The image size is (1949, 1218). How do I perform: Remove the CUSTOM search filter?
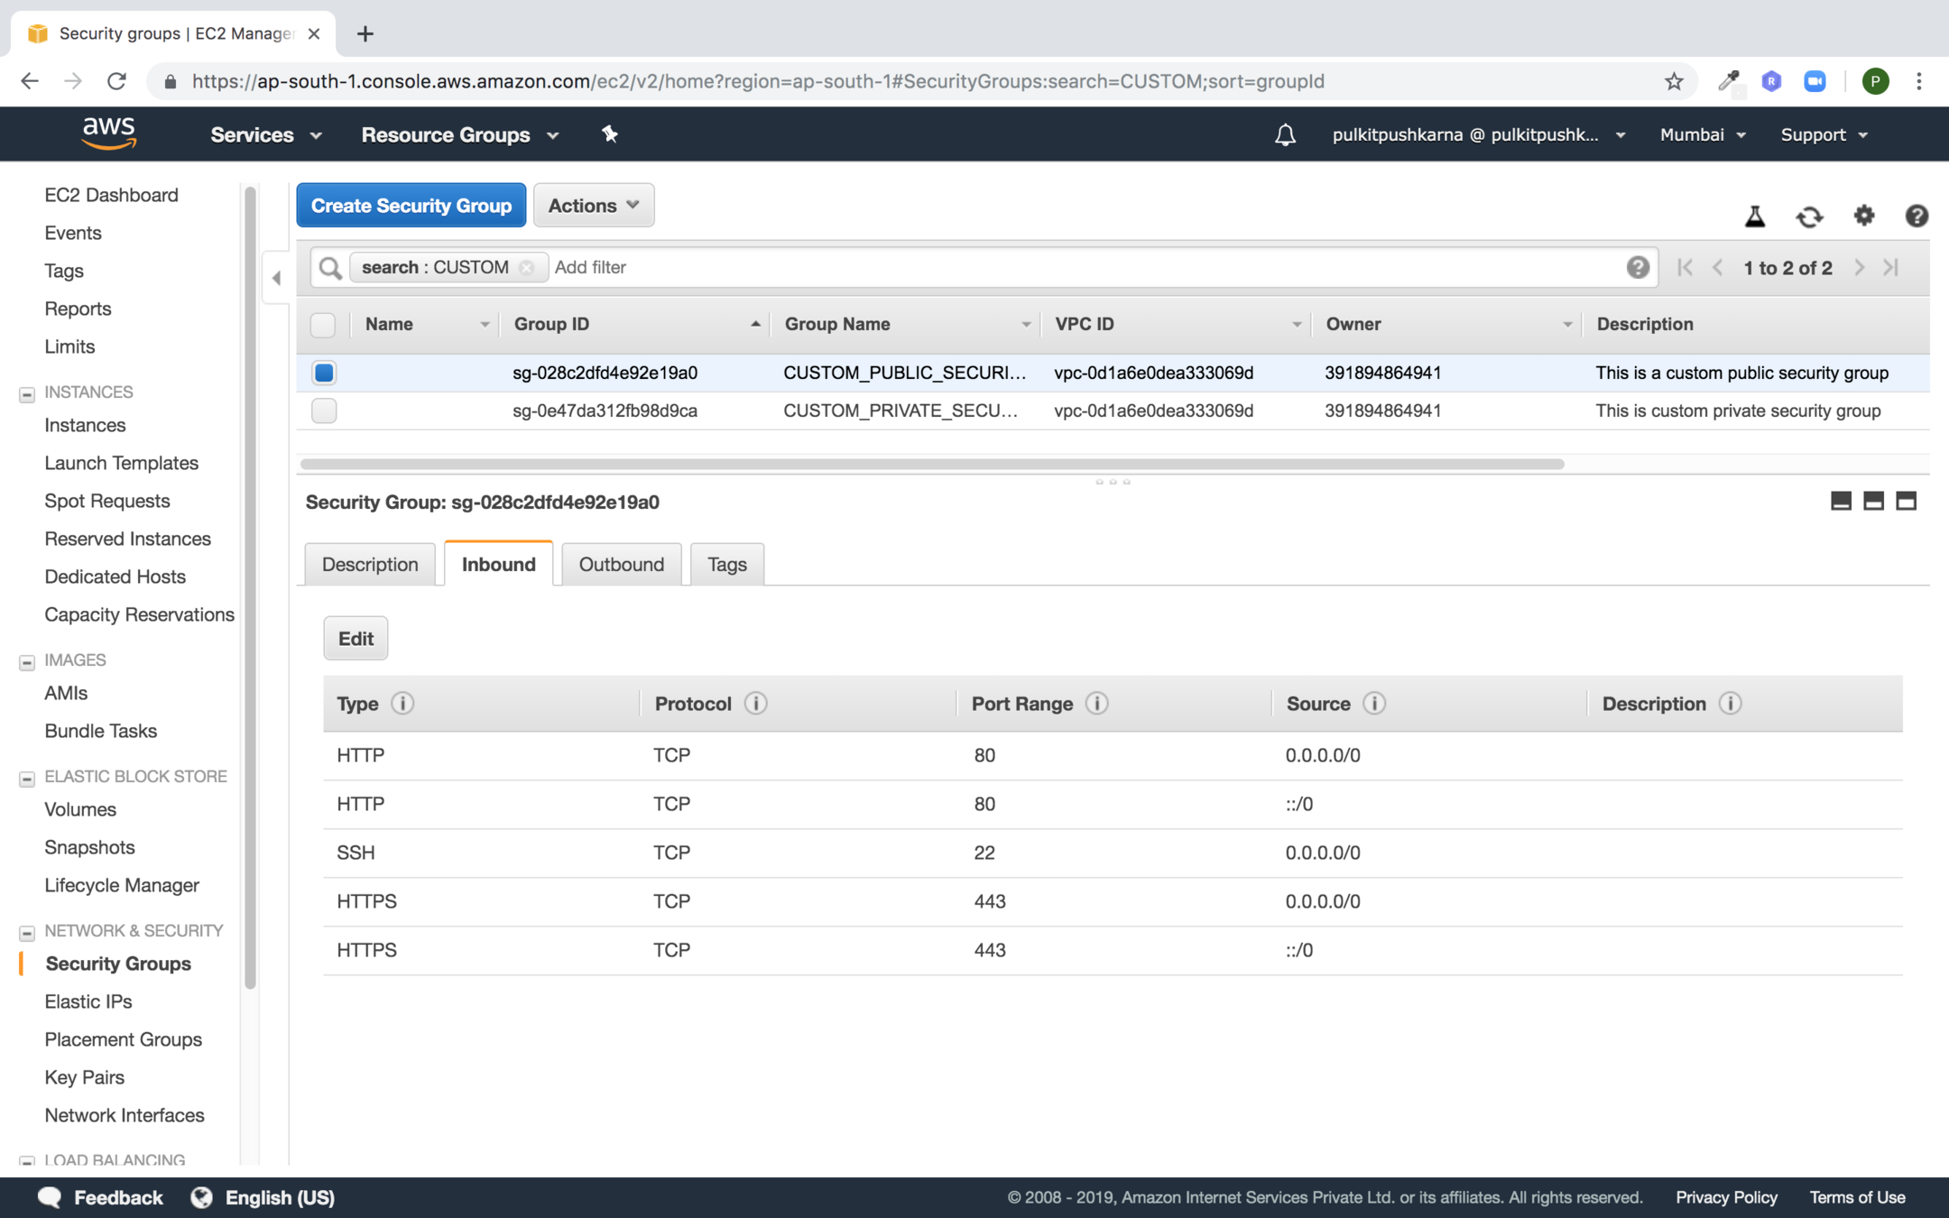point(527,268)
